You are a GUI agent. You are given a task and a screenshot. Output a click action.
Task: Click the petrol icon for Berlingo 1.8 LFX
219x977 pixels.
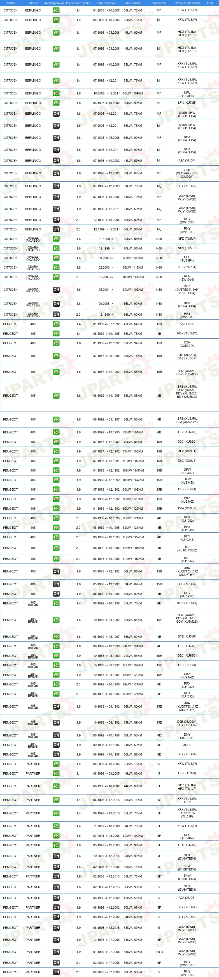[56, 103]
